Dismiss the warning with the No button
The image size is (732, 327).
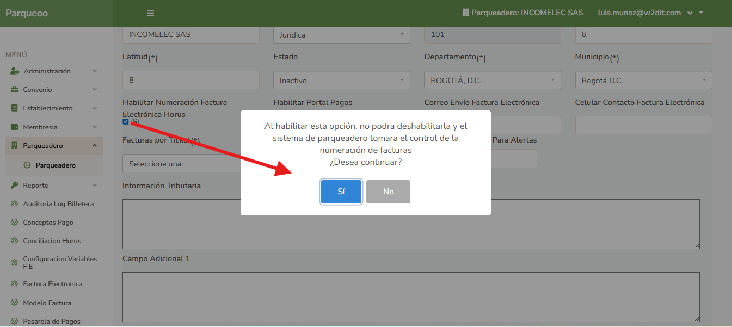(x=388, y=192)
